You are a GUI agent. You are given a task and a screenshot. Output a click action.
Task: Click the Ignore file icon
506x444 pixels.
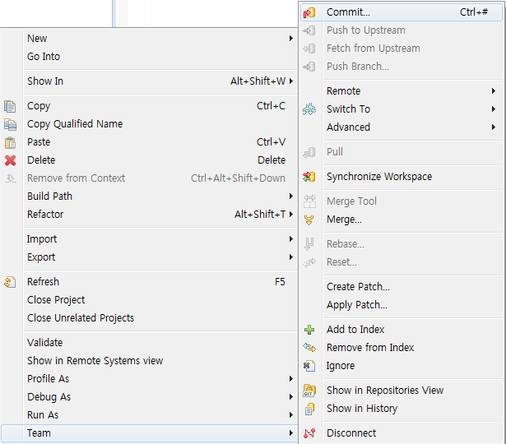309,366
